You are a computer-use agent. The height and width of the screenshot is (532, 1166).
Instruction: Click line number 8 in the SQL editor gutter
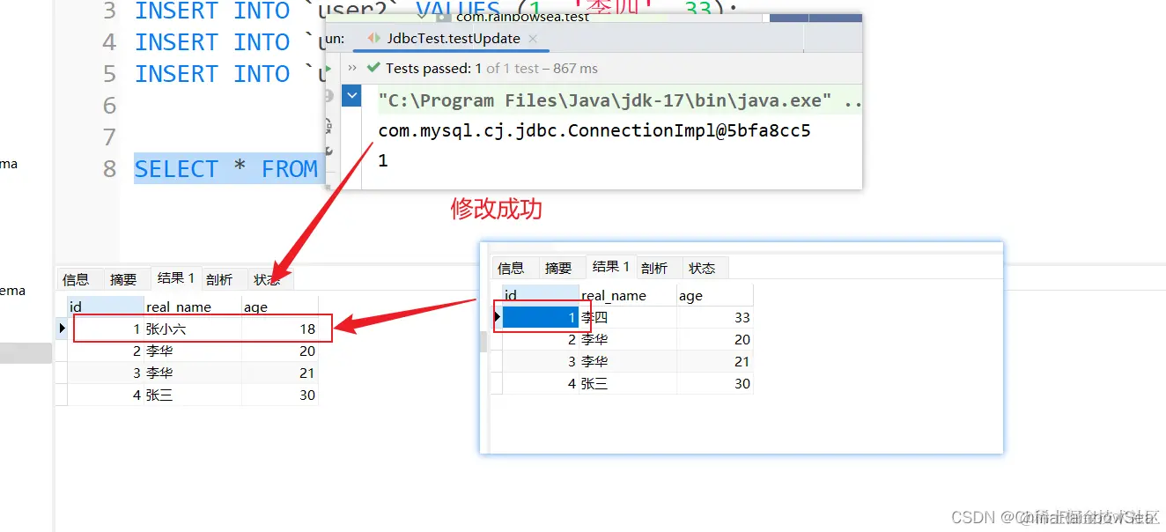coord(109,169)
